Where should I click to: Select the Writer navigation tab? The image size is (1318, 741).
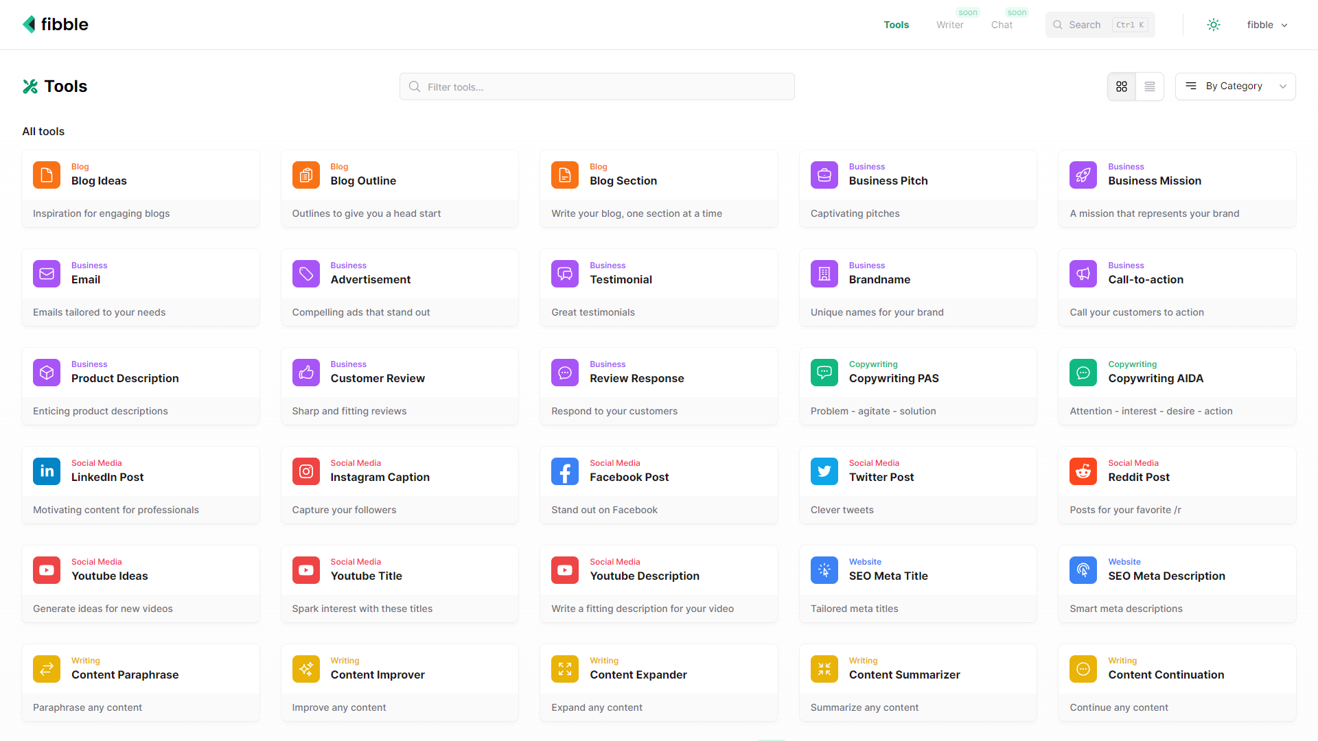[950, 25]
